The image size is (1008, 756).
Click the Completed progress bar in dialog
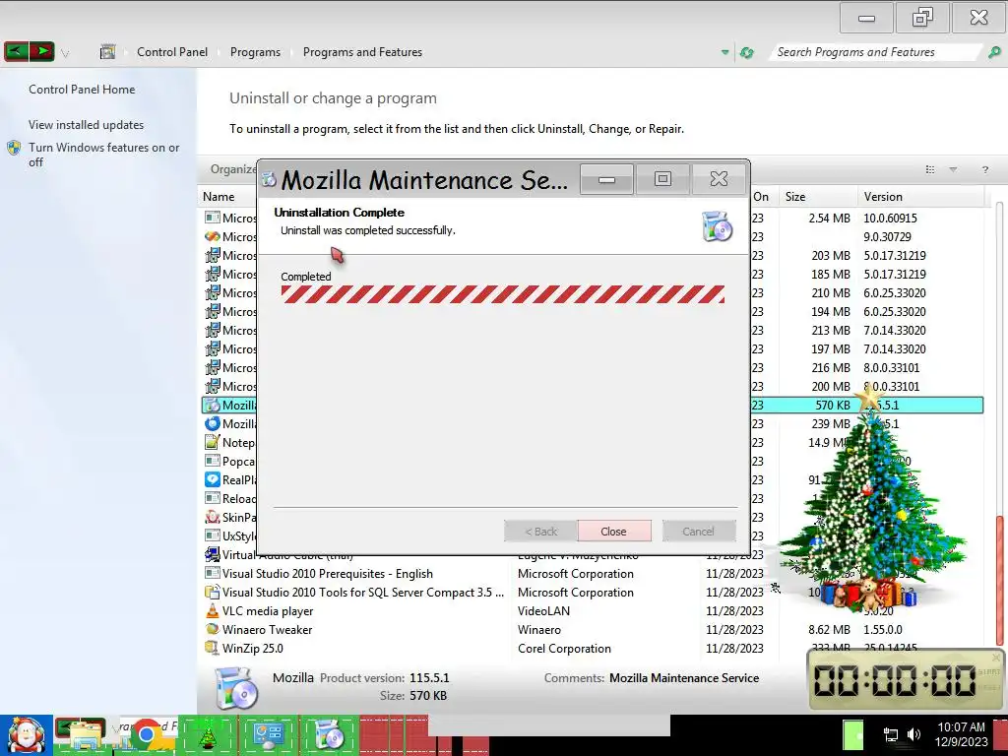click(x=503, y=294)
